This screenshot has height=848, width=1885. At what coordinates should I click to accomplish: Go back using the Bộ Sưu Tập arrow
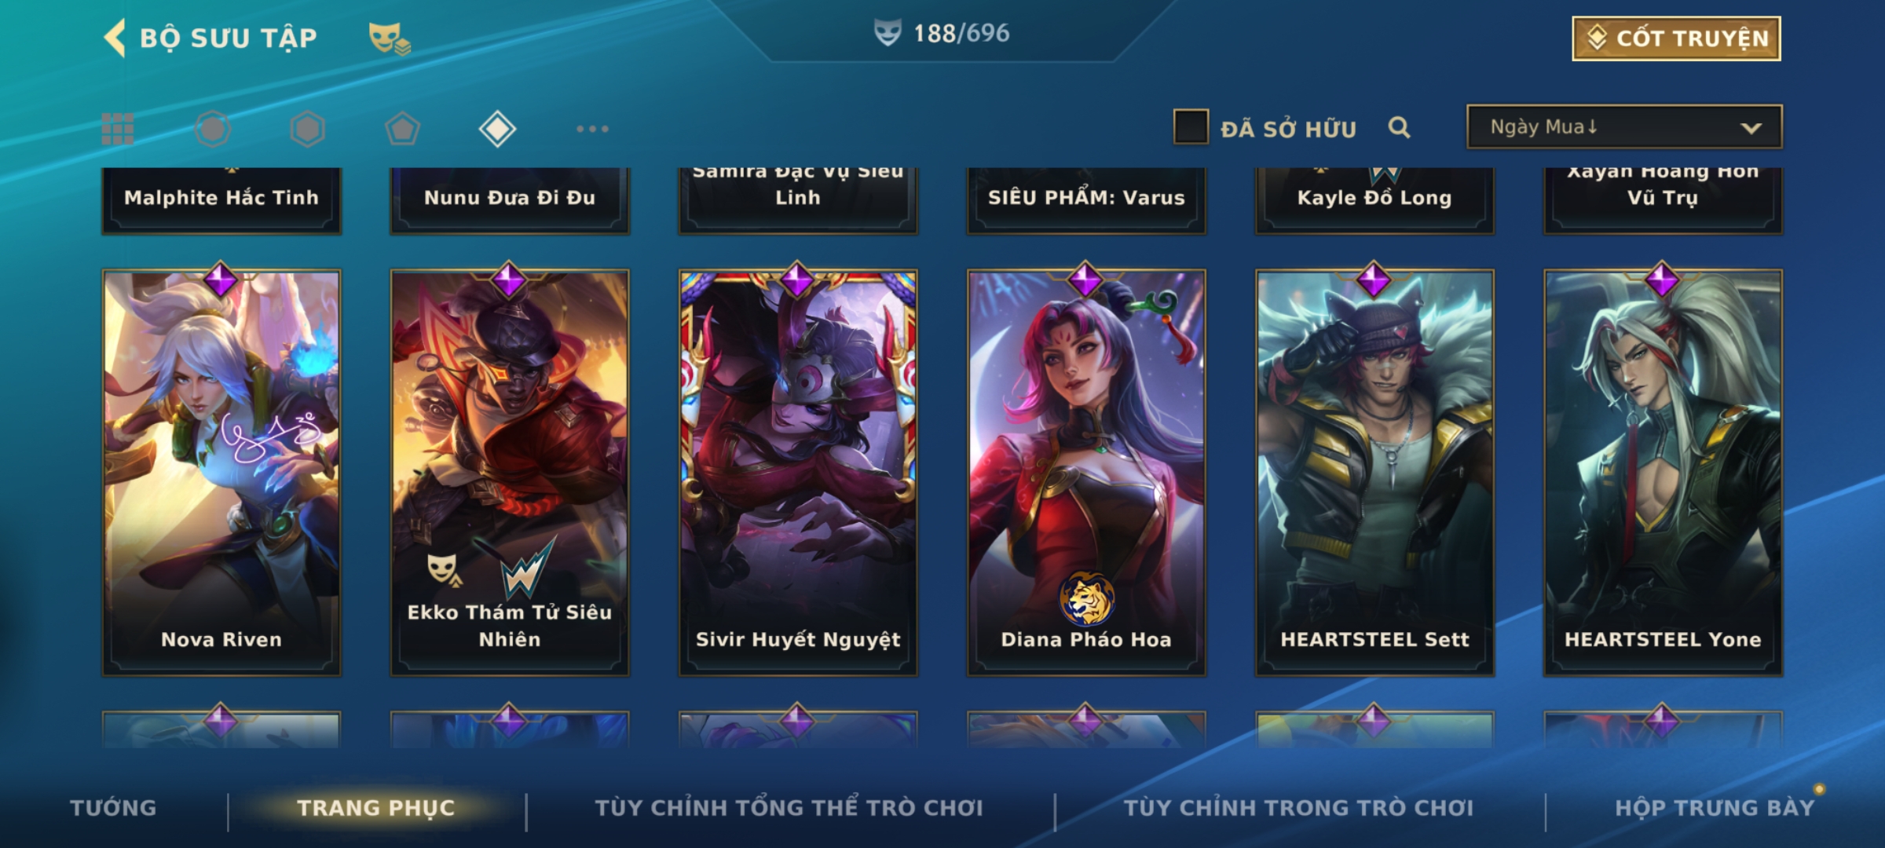(115, 38)
